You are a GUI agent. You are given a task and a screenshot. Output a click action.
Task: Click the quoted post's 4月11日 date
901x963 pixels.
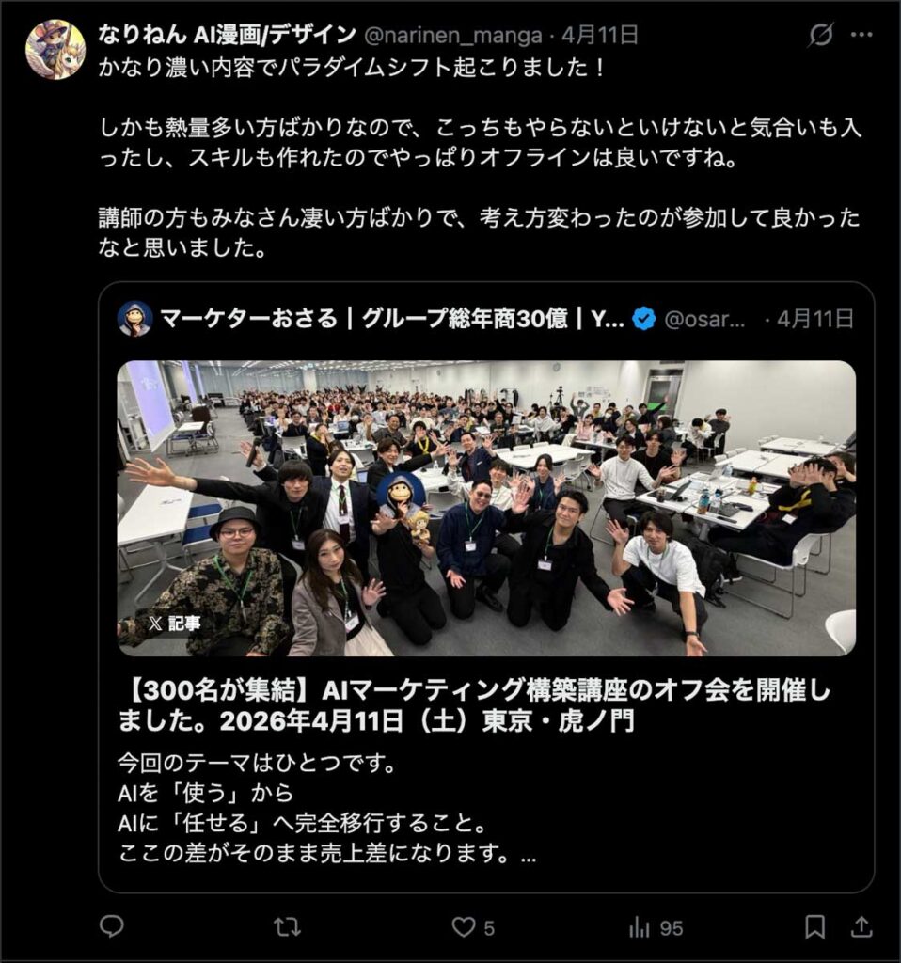815,319
